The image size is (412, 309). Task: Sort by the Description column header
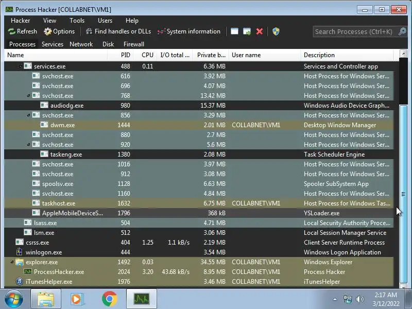click(347, 55)
